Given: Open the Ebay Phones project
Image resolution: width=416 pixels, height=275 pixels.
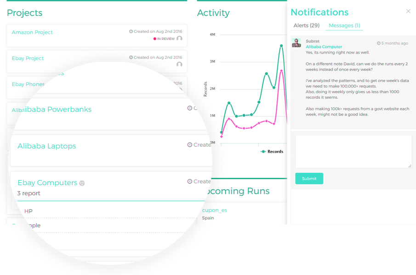Looking at the screenshot, I should coord(28,84).
